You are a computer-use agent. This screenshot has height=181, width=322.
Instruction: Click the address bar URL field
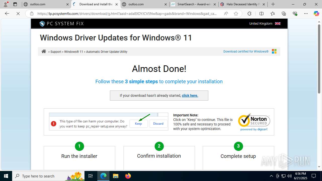[x=127, y=14]
